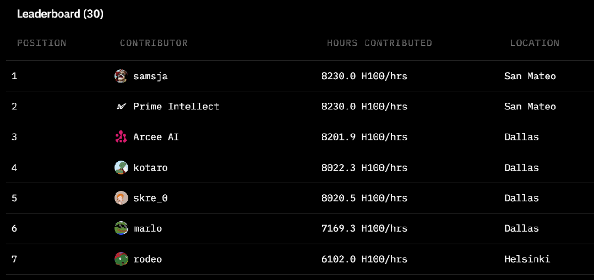
Task: Click rodeo's avatar icon
Action: coord(121,259)
